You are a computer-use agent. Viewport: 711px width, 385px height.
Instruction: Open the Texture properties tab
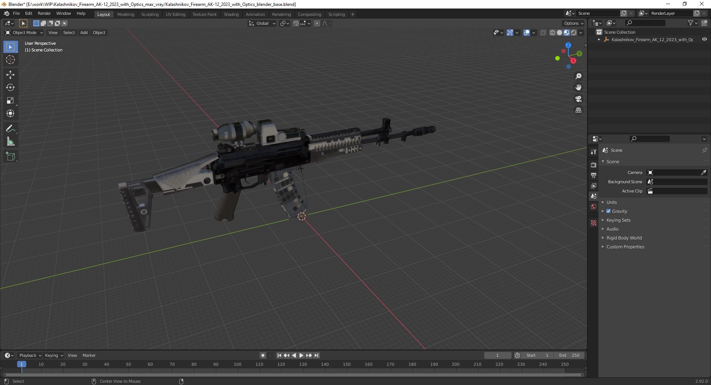(x=594, y=223)
